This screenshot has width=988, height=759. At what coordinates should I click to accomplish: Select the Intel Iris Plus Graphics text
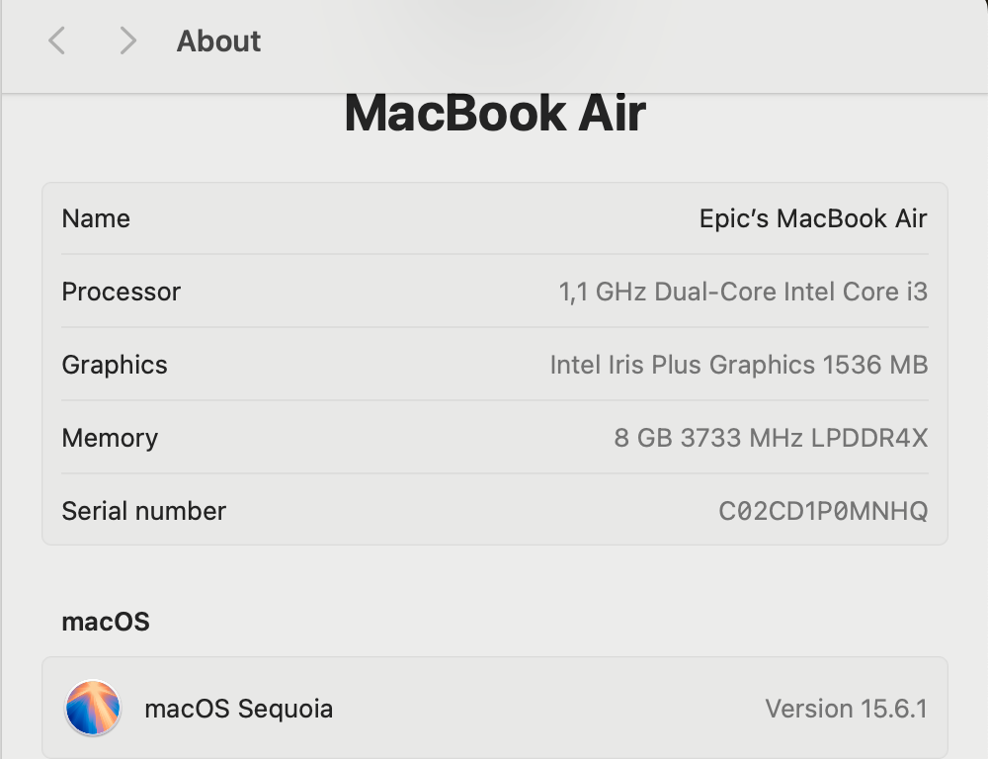pos(682,365)
